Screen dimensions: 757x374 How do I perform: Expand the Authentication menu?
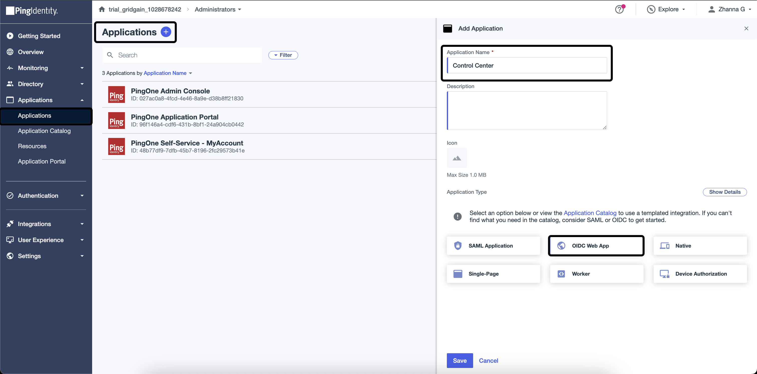coord(82,196)
